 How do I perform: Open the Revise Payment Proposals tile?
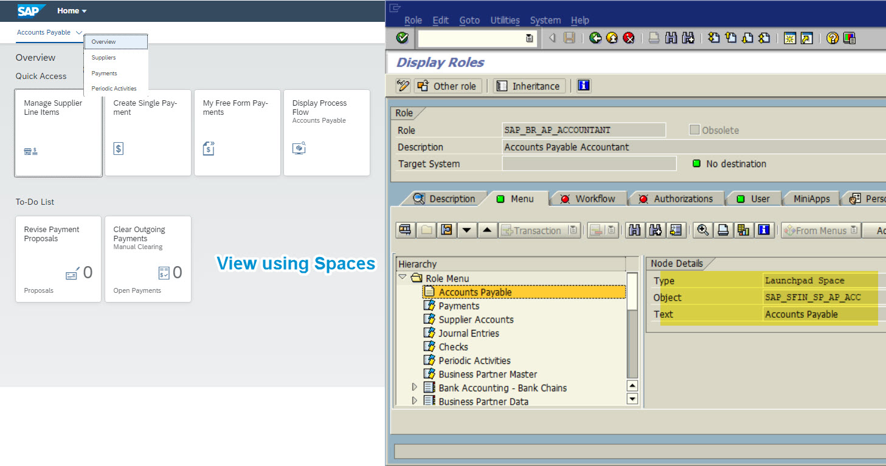point(58,259)
